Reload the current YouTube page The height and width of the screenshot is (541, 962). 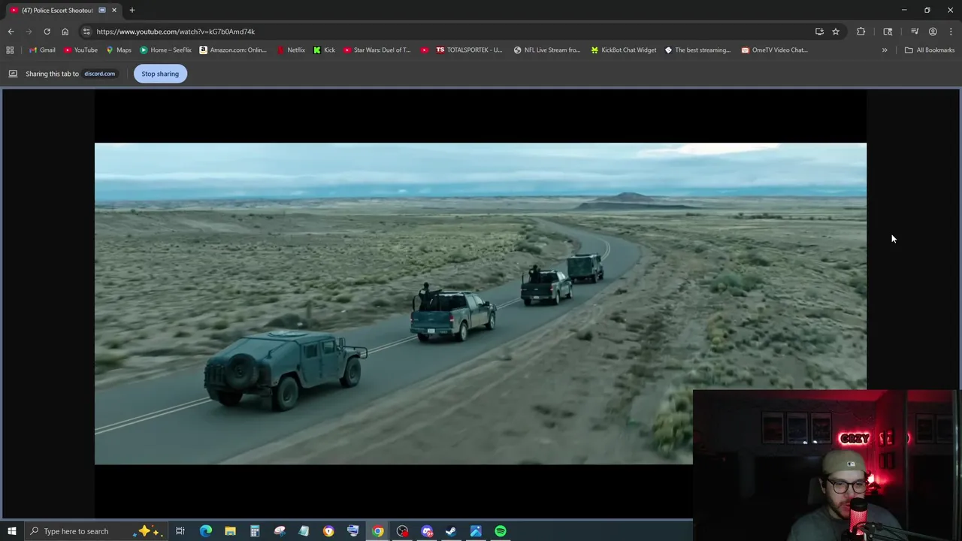47,32
